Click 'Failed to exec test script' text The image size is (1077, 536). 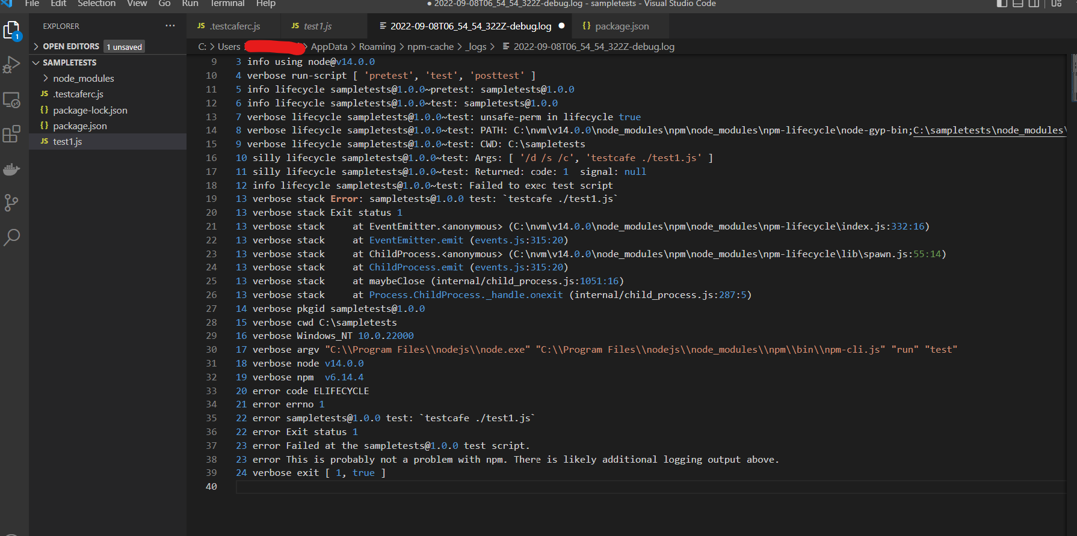click(x=541, y=185)
